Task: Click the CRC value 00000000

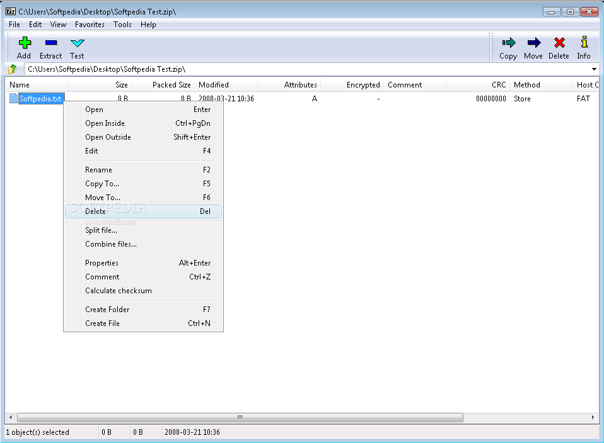Action: [x=491, y=99]
